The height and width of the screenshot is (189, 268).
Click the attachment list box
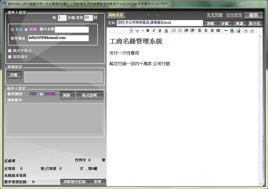tap(63, 77)
